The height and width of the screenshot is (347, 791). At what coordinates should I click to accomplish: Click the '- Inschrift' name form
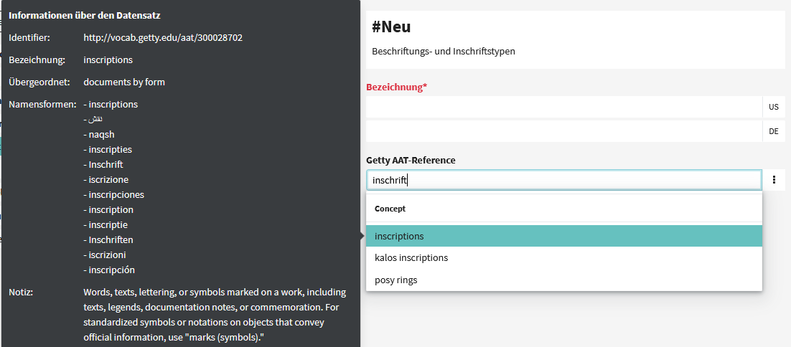point(103,165)
